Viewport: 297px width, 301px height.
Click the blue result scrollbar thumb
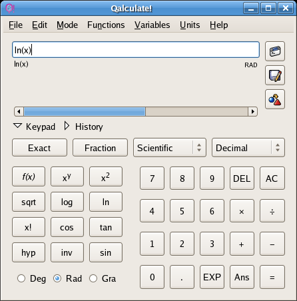(85, 111)
